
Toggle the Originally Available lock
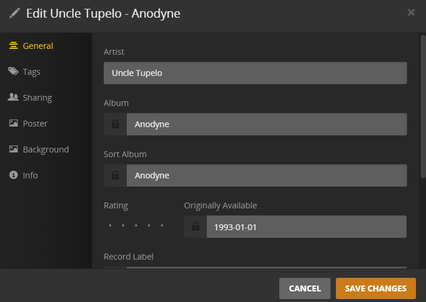click(x=195, y=227)
